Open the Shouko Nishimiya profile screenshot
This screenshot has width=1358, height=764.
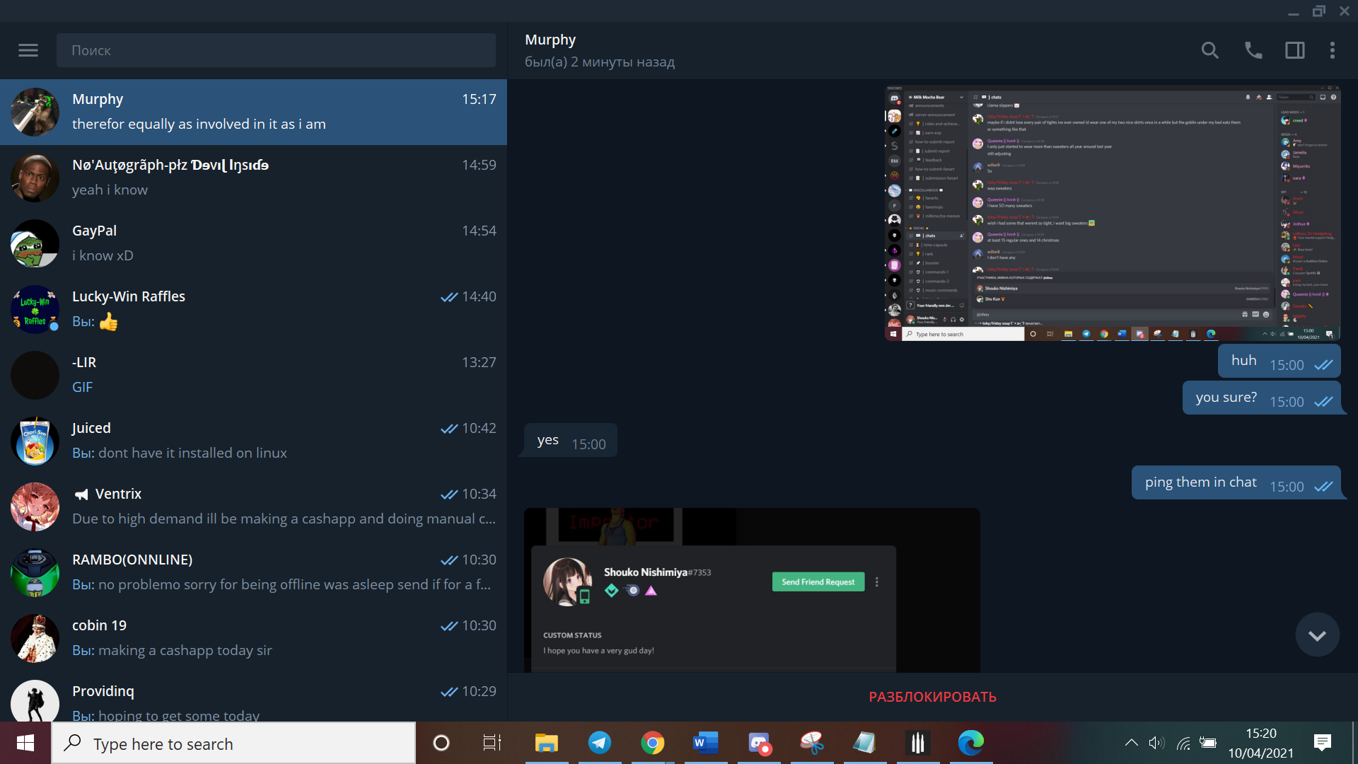pos(752,590)
